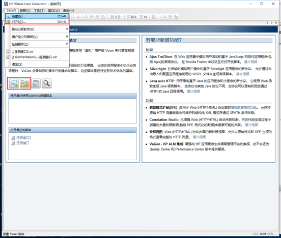This screenshot has width=281, height=238.
Task: Open 简介视频 link for Silverlight
Action: pyautogui.click(x=243, y=74)
